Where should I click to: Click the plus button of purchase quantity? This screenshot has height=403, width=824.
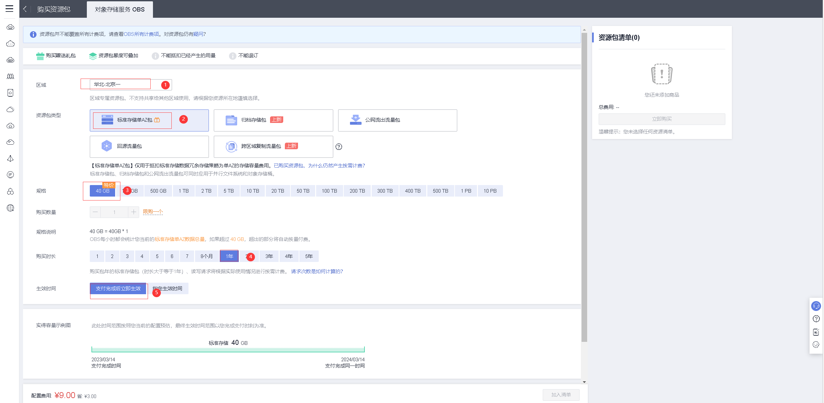coord(134,212)
